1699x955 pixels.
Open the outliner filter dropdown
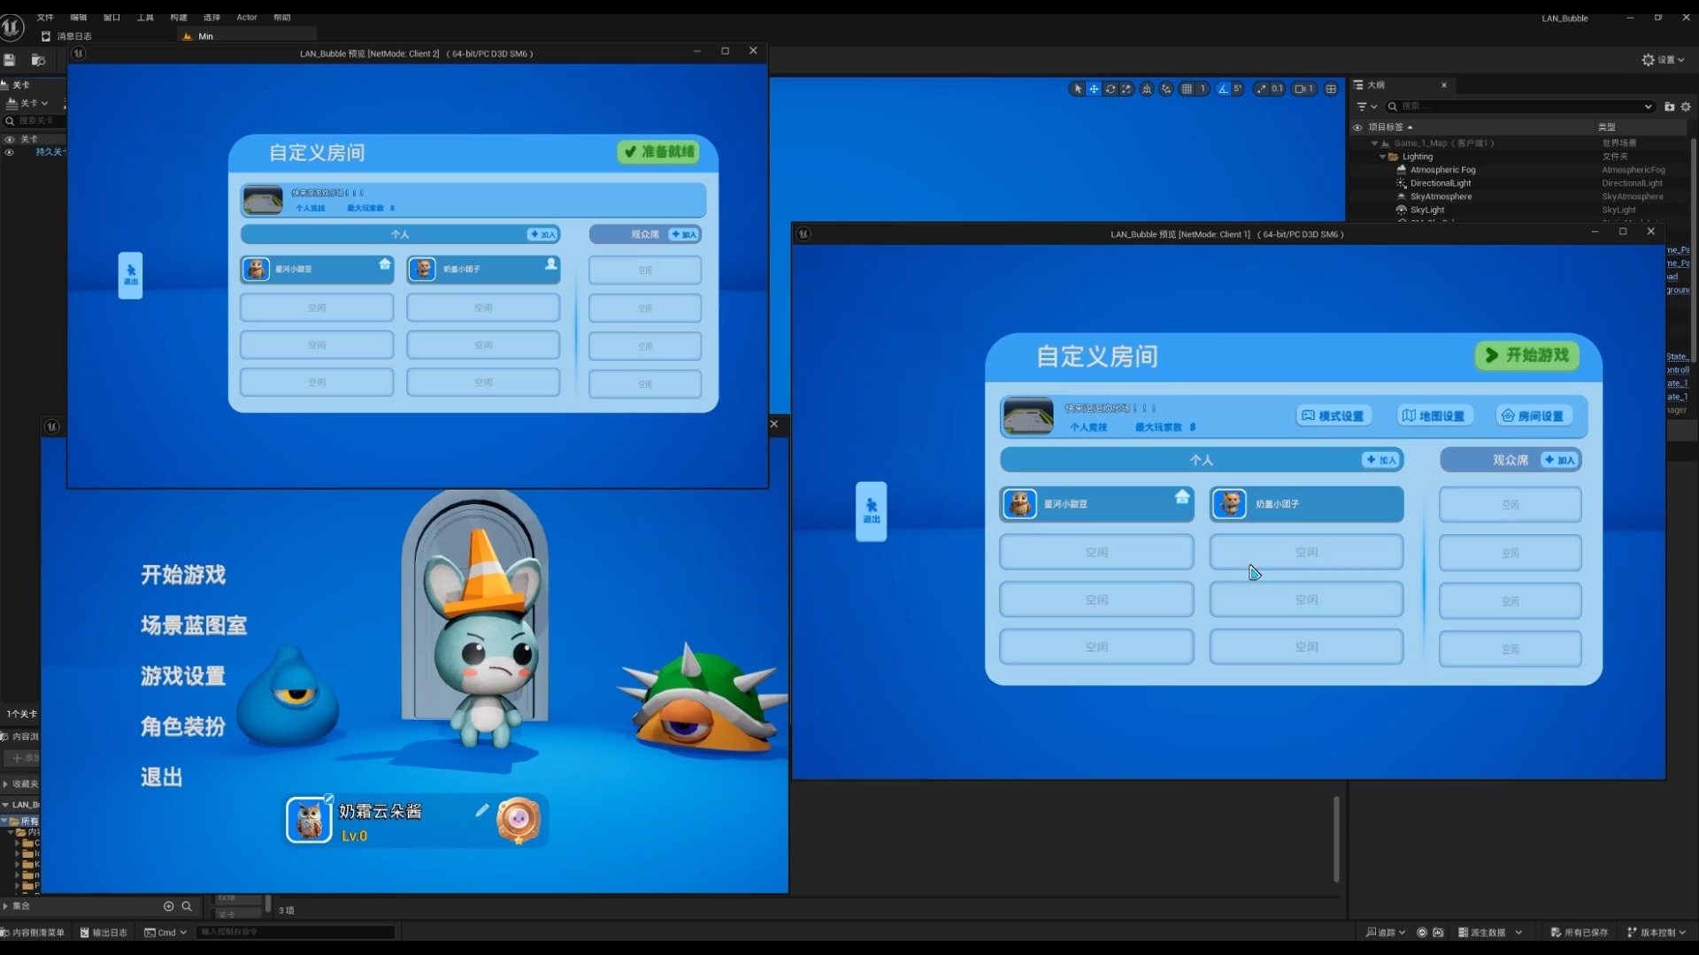(1367, 106)
